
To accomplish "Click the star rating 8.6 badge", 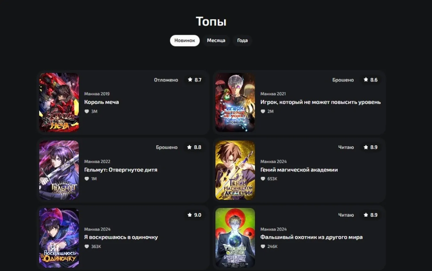I will tap(370, 80).
